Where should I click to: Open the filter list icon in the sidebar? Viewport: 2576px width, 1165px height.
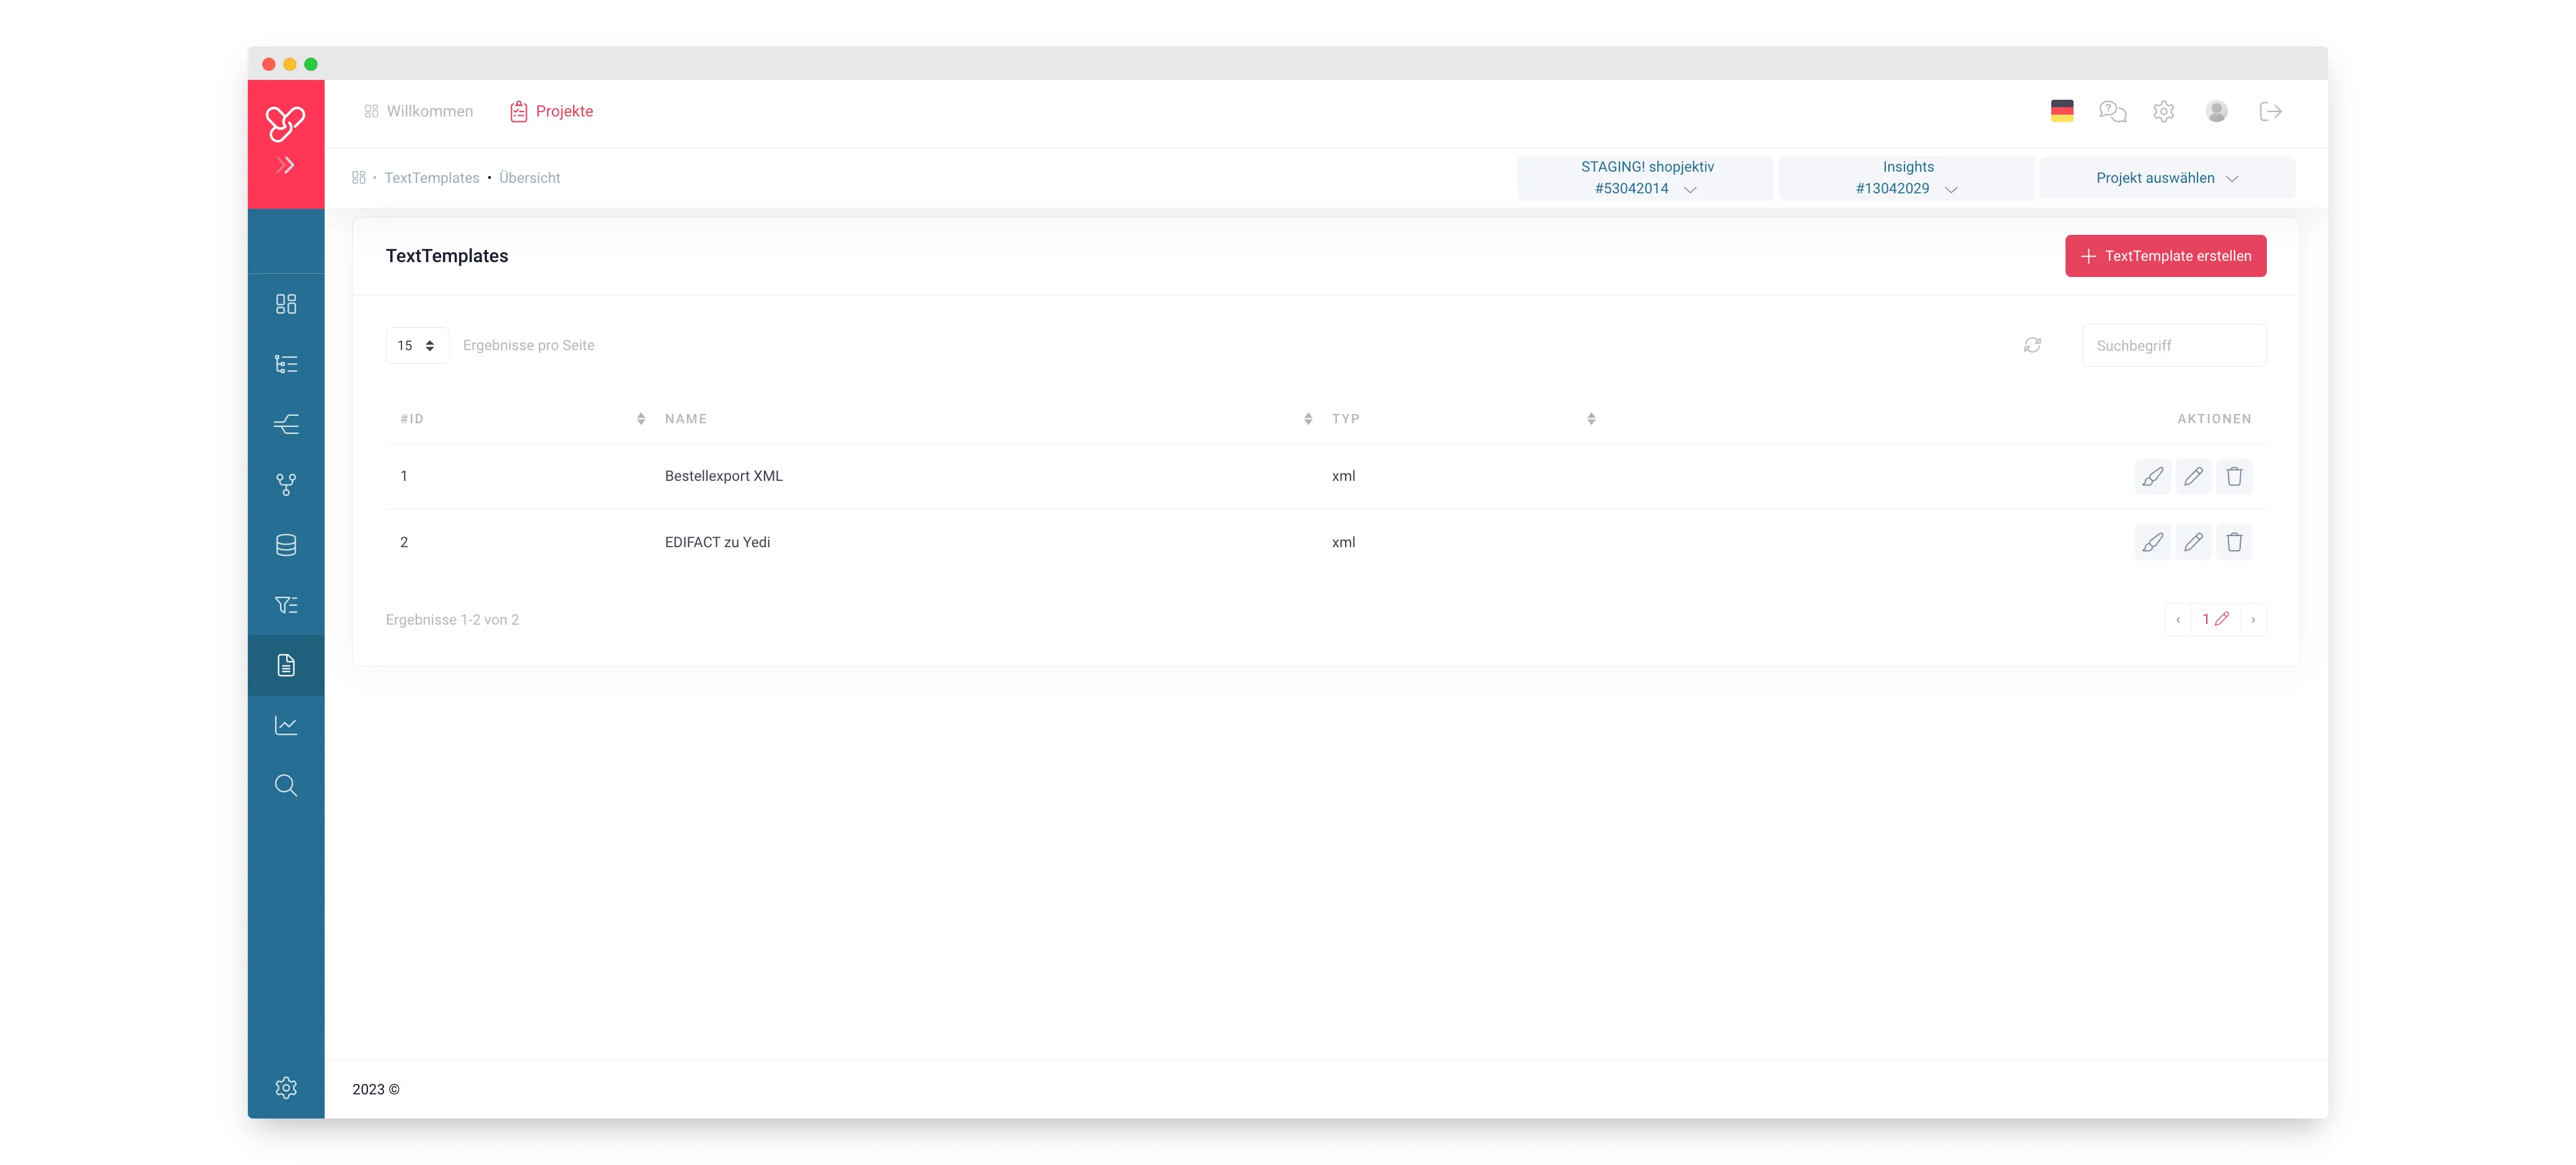[x=286, y=605]
